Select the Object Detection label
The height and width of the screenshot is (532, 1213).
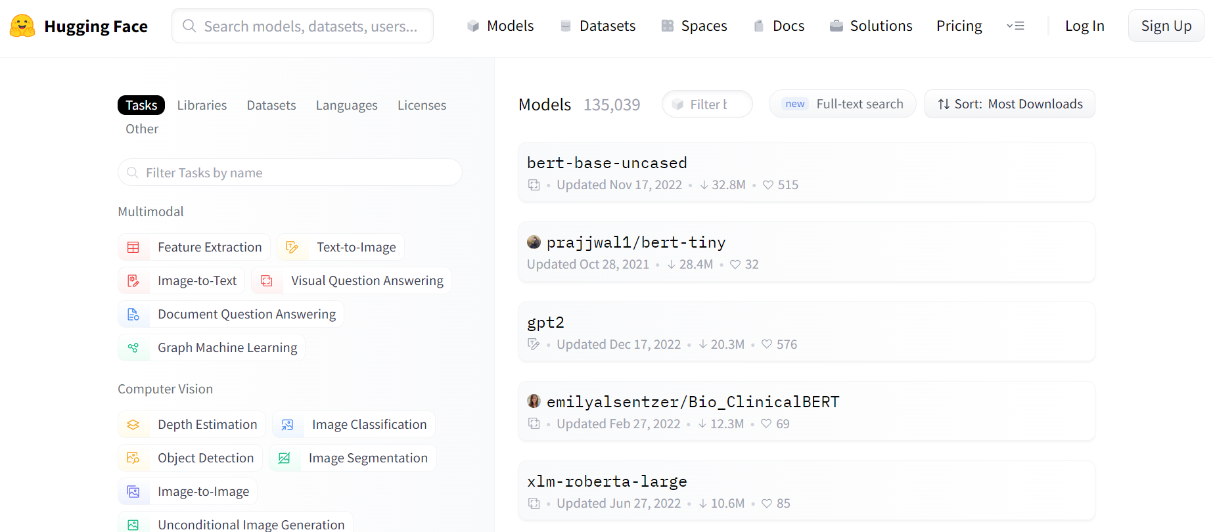coord(206,458)
